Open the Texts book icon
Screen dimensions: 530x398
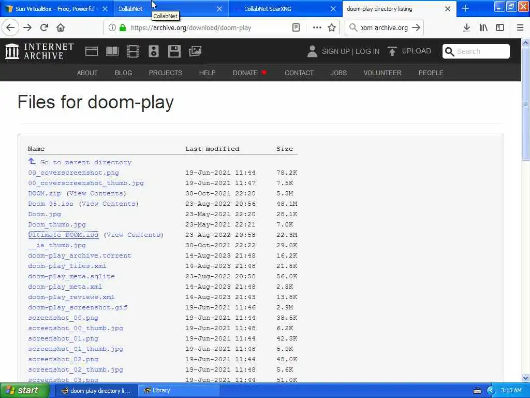tap(112, 51)
